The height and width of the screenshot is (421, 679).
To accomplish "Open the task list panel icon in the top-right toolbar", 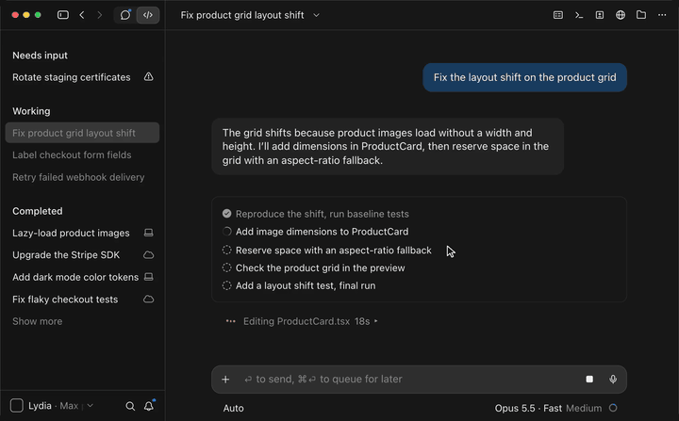I will (x=558, y=15).
